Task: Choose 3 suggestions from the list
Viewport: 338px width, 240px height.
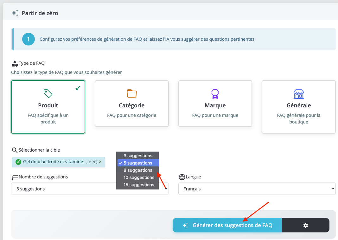Action: (x=138, y=156)
